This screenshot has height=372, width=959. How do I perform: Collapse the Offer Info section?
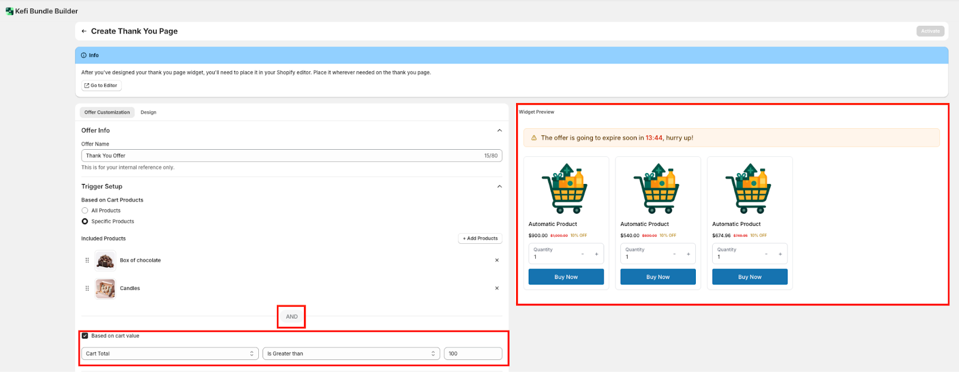pyautogui.click(x=499, y=131)
